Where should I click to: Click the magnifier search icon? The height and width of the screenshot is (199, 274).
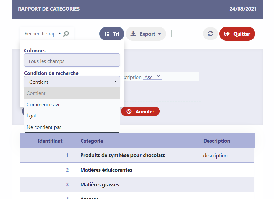66,33
